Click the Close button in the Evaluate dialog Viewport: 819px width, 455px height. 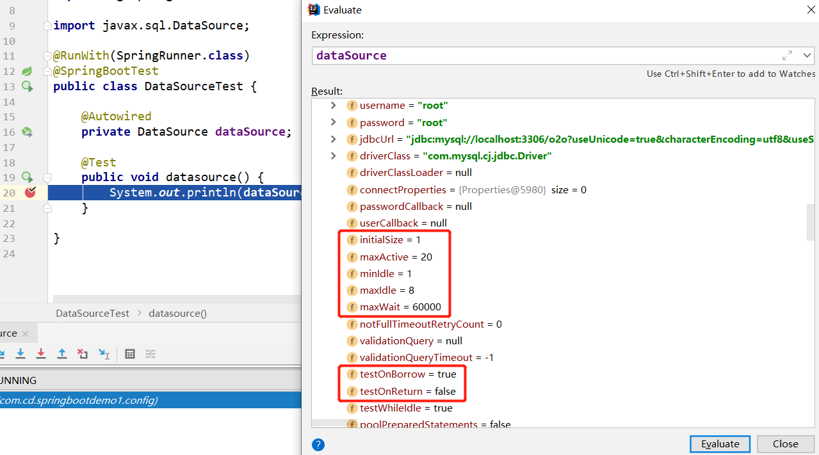785,444
